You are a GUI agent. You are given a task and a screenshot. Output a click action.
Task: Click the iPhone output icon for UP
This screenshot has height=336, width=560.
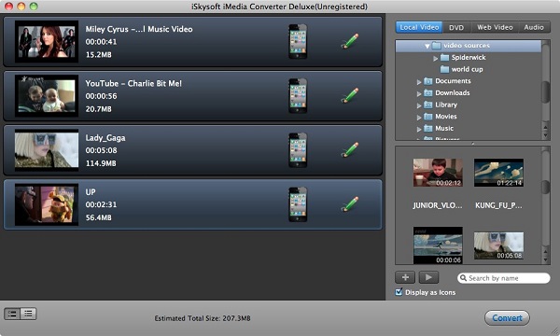click(x=298, y=204)
